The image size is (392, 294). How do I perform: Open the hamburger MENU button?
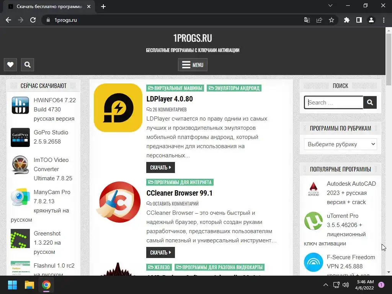point(193,65)
